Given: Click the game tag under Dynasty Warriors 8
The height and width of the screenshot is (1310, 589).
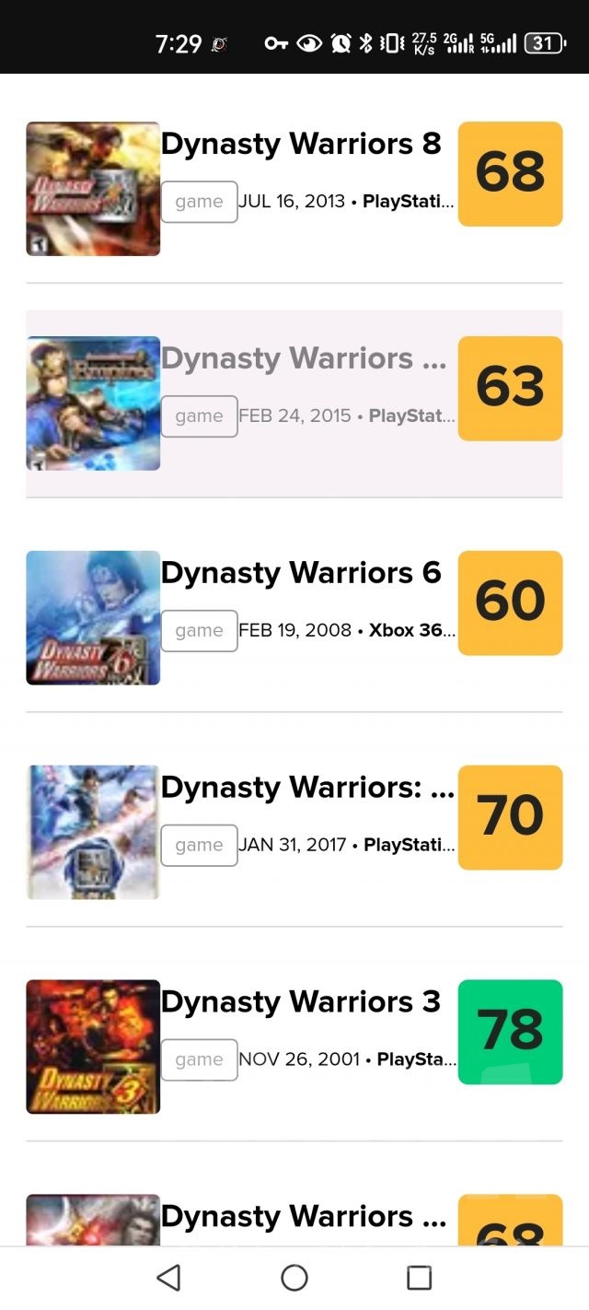Looking at the screenshot, I should click(x=199, y=202).
